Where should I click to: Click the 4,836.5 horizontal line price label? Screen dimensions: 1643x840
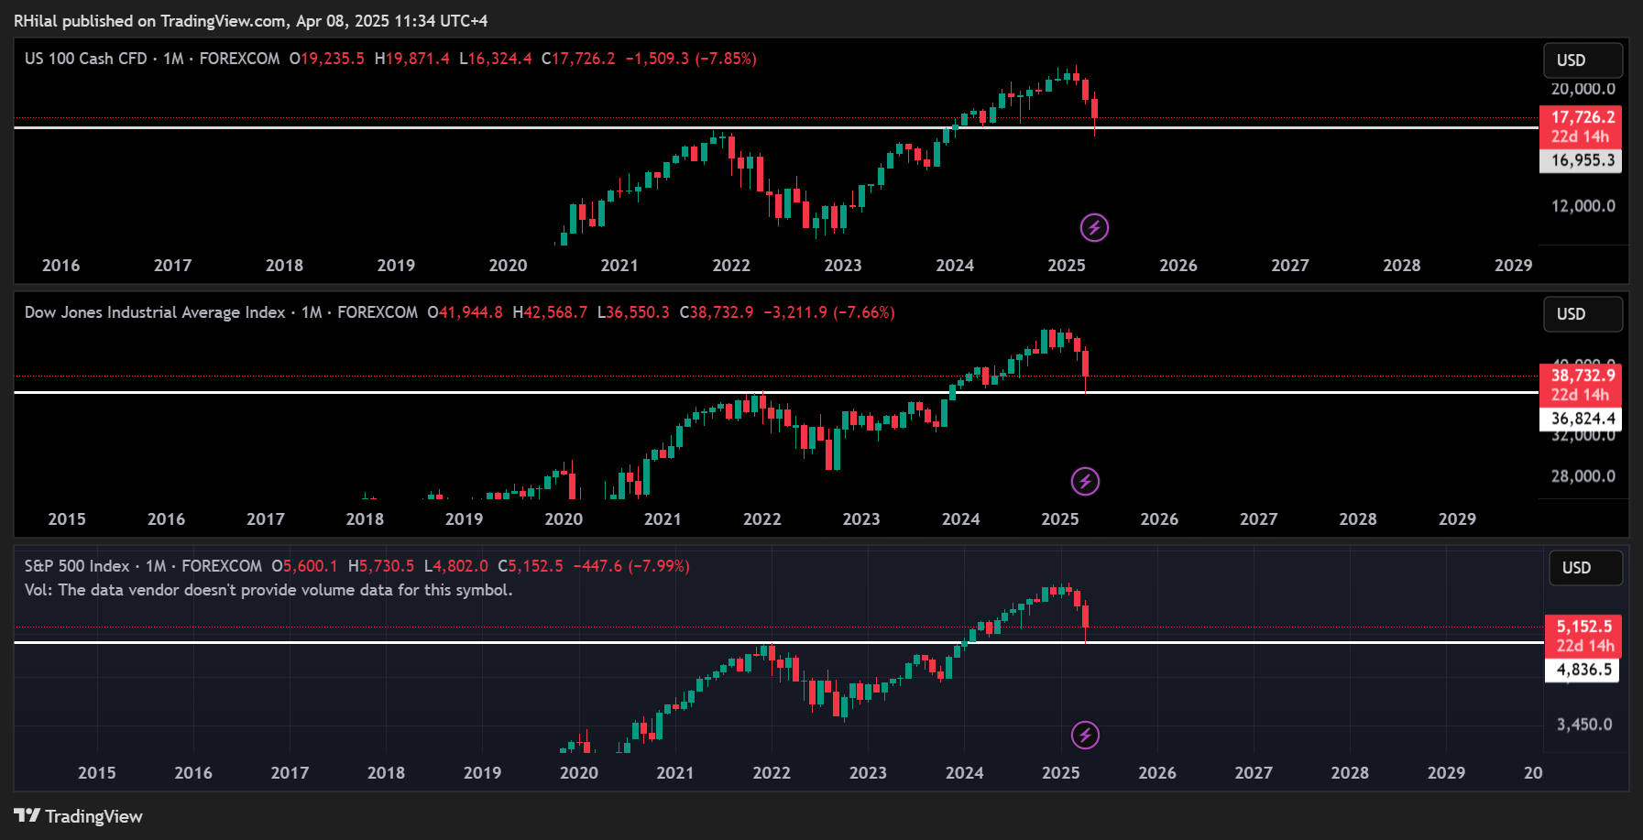pos(1583,670)
